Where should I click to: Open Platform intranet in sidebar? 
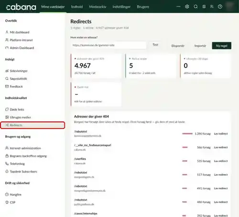coord(21,40)
